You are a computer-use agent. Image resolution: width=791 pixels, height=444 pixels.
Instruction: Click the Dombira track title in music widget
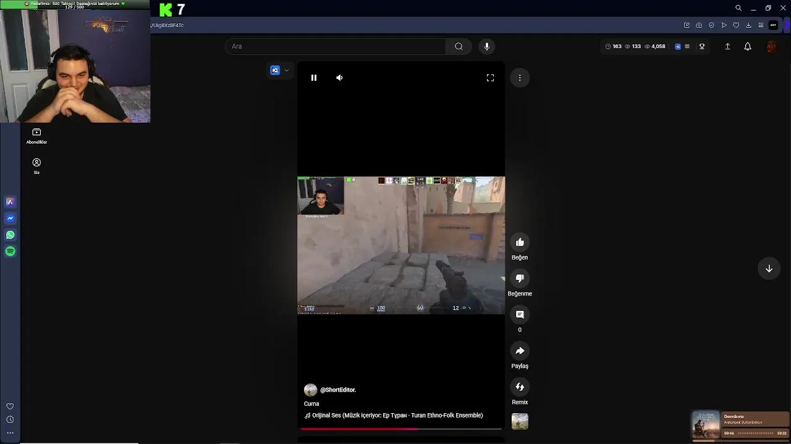(x=734, y=417)
